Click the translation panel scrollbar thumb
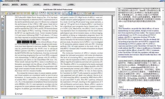Image resolution: width=165 pixels, height=99 pixels. tap(163, 23)
